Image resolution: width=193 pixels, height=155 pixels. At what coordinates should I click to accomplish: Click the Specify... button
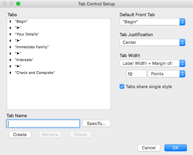(96, 123)
